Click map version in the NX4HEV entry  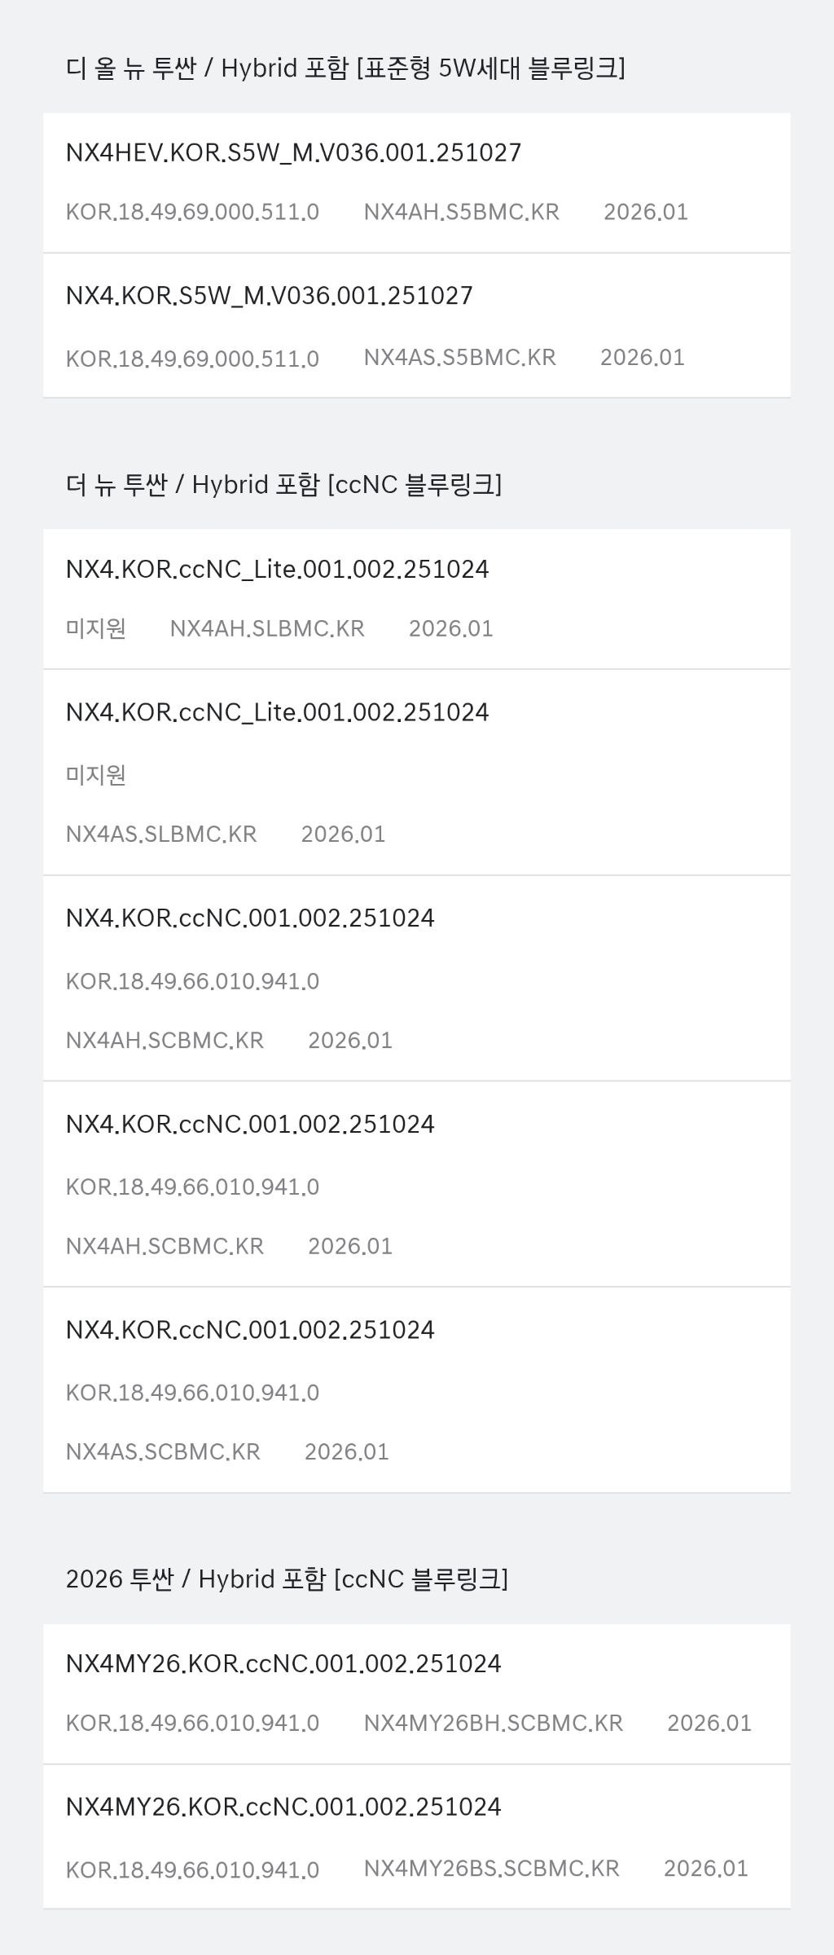tap(192, 213)
